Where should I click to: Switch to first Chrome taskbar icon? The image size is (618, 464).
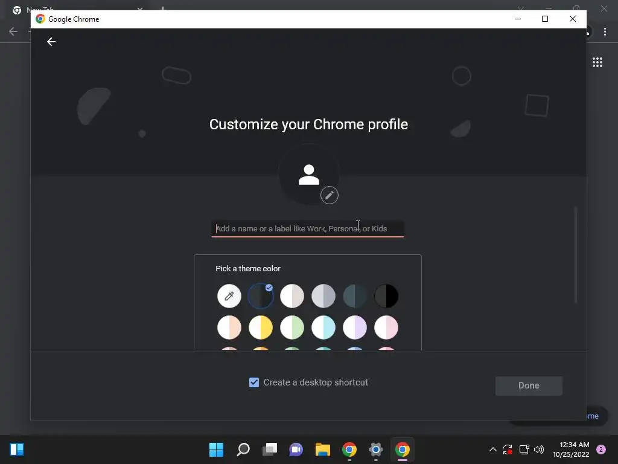click(x=349, y=449)
